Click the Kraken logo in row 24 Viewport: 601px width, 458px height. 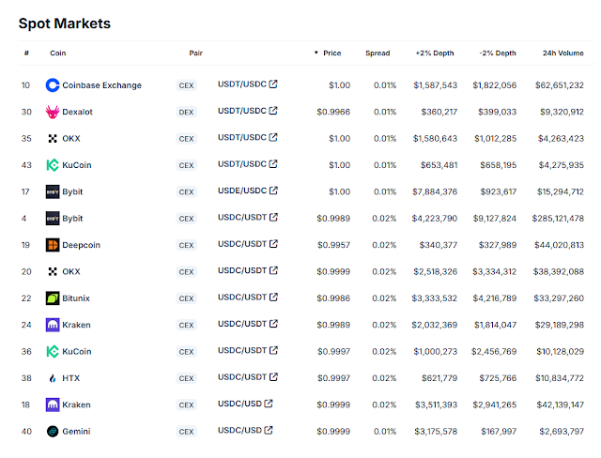tap(53, 325)
